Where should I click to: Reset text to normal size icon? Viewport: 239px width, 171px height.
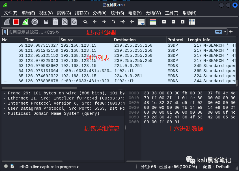pos(183,22)
